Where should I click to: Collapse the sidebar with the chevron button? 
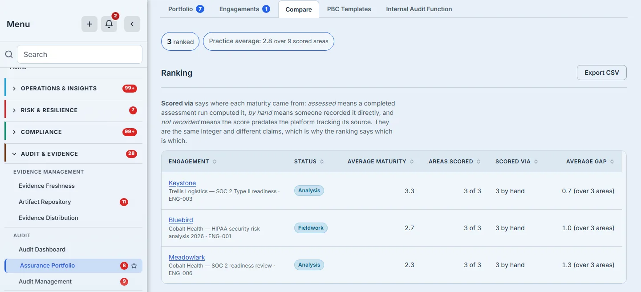pyautogui.click(x=132, y=24)
